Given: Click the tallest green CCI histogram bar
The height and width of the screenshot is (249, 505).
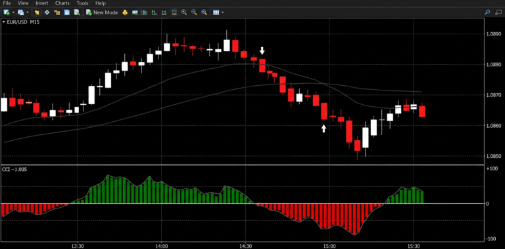Looking at the screenshot, I should 108,189.
